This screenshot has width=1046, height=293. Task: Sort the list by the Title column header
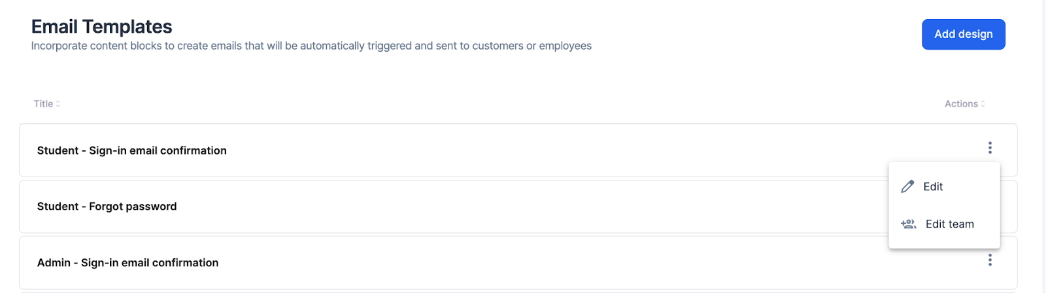point(43,104)
